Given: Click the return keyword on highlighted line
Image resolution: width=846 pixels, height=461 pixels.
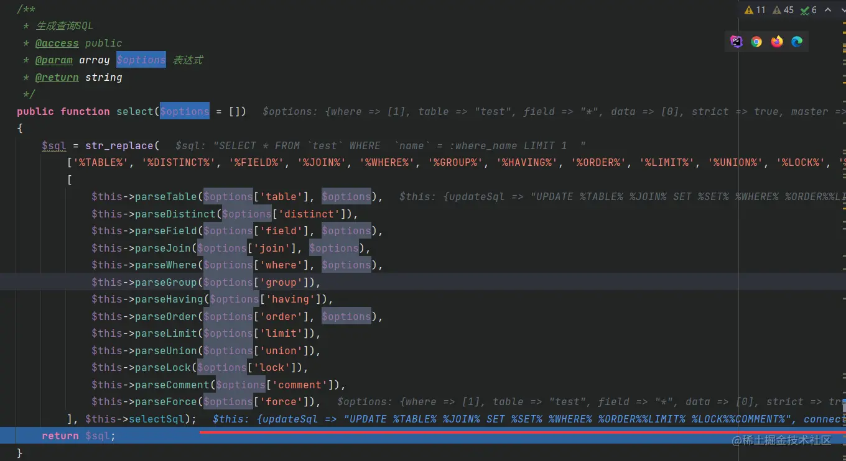Looking at the screenshot, I should pos(60,436).
